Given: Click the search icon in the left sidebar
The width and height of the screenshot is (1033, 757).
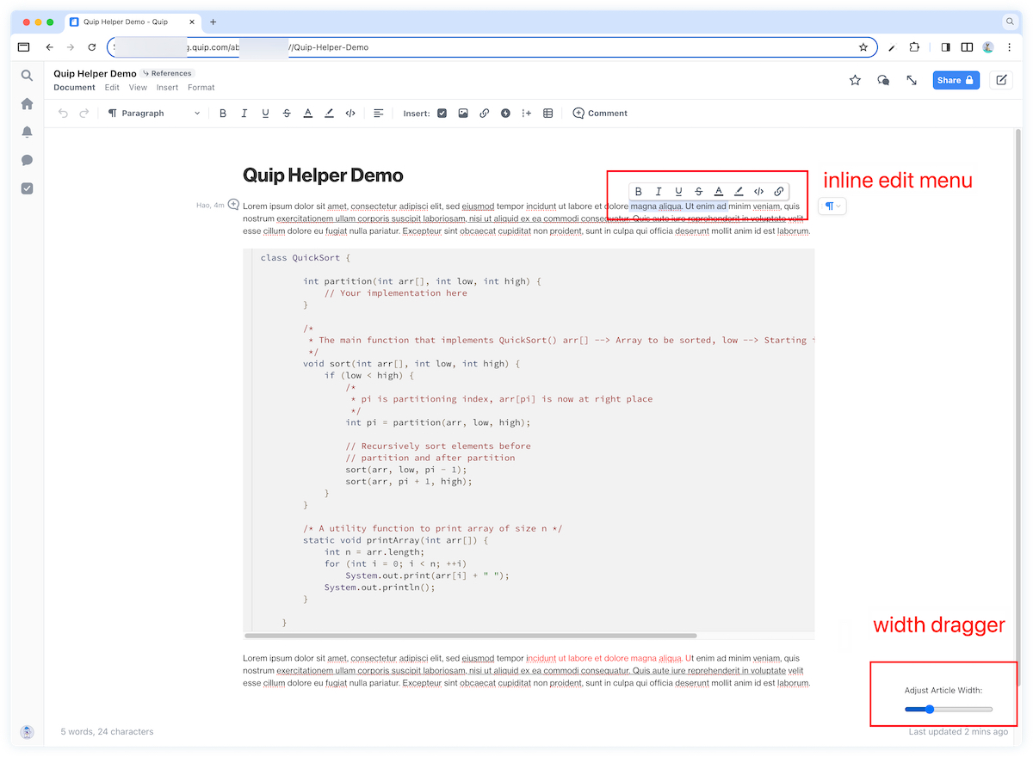Looking at the screenshot, I should [x=27, y=76].
